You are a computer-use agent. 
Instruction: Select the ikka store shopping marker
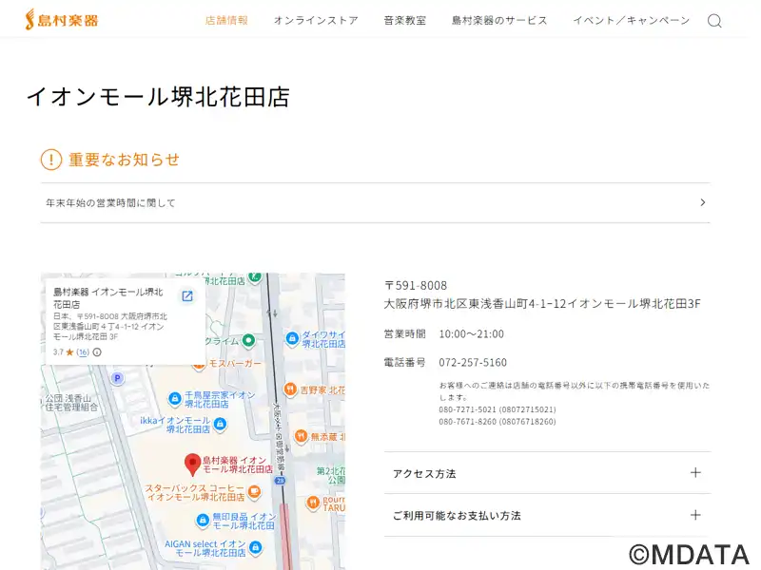coord(220,424)
